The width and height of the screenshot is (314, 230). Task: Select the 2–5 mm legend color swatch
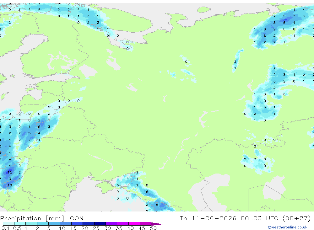[x=43, y=224]
